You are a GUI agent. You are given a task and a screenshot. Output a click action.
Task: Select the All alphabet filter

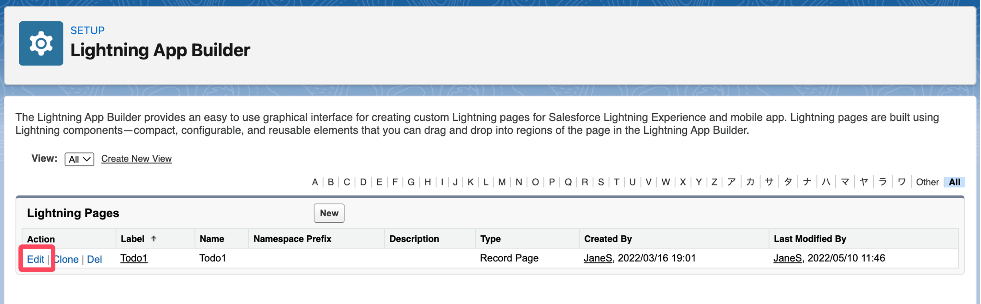(x=954, y=182)
